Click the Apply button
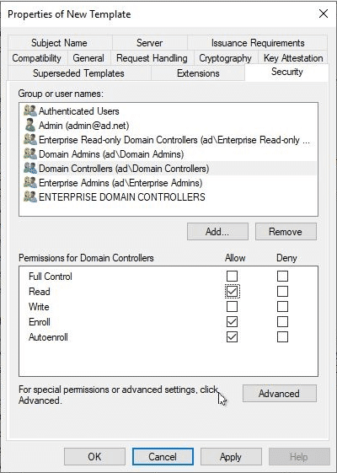 pyautogui.click(x=231, y=457)
